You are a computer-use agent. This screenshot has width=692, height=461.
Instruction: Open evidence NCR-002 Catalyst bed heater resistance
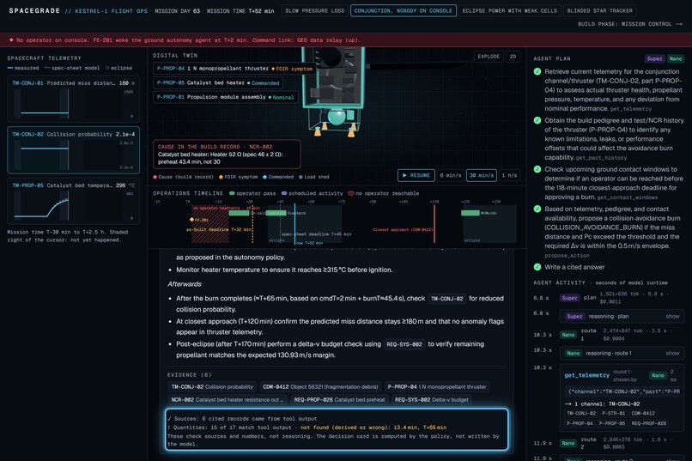228,400
